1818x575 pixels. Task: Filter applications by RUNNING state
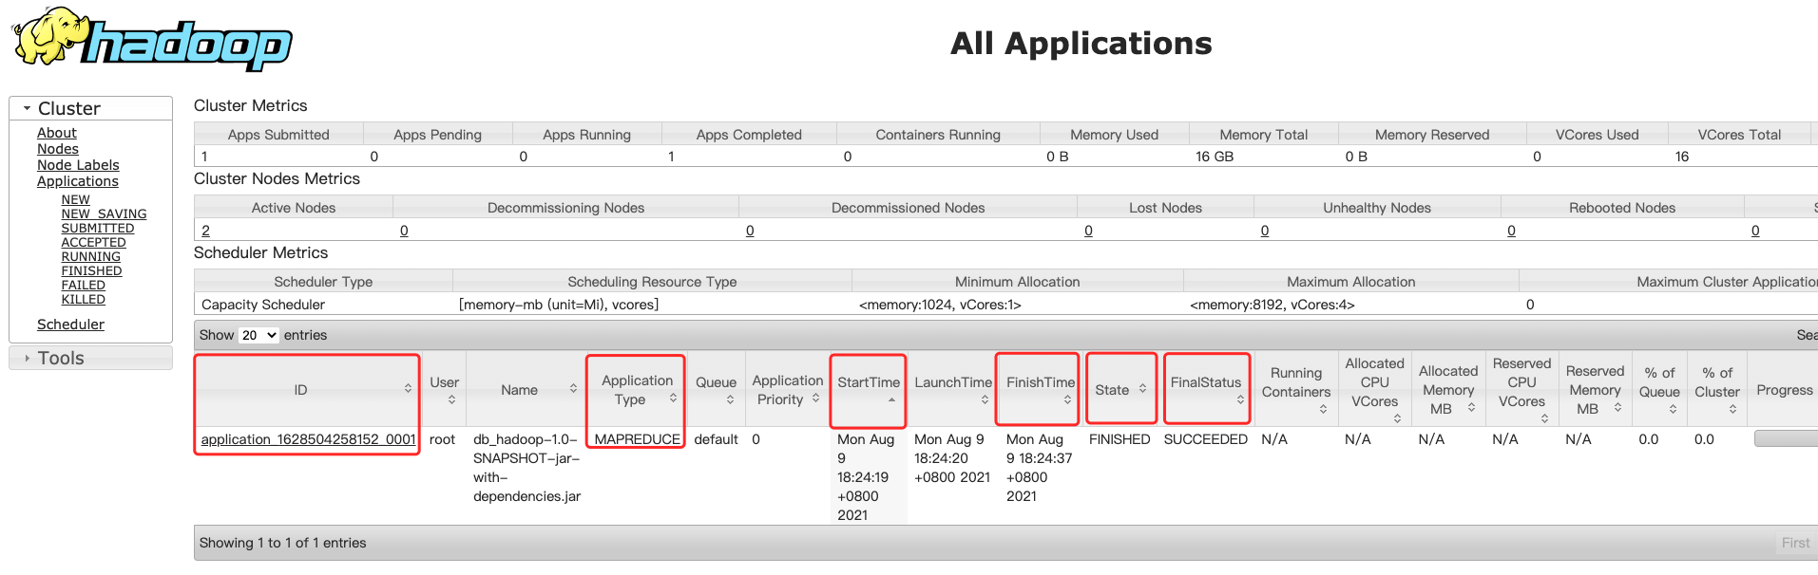pyautogui.click(x=91, y=256)
